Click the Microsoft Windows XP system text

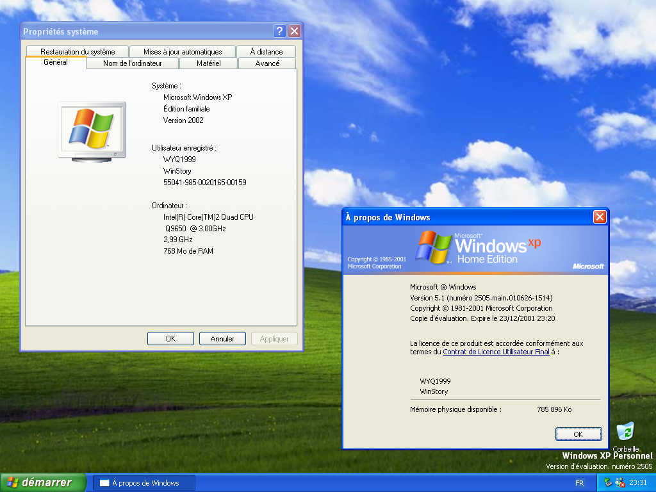click(197, 97)
